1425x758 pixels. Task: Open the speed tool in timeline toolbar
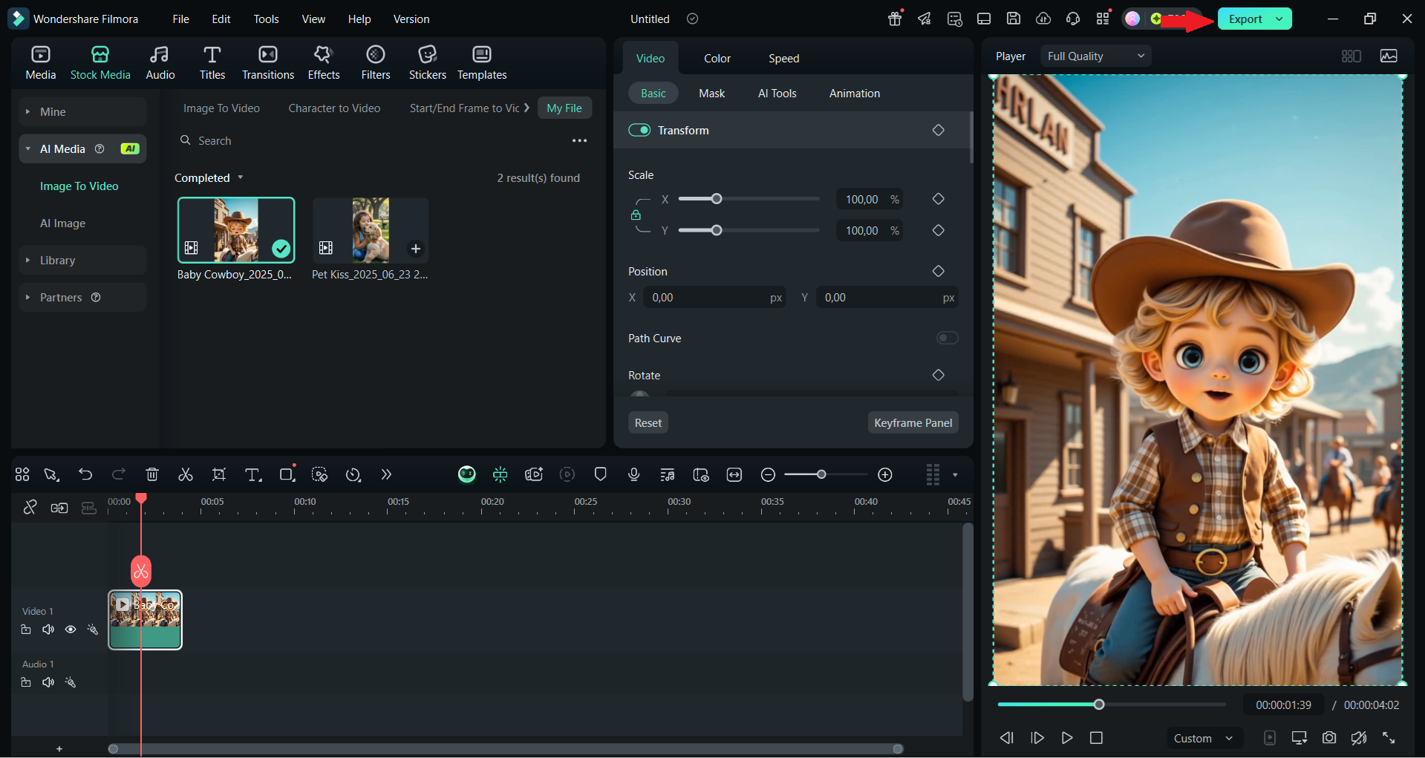[353, 474]
